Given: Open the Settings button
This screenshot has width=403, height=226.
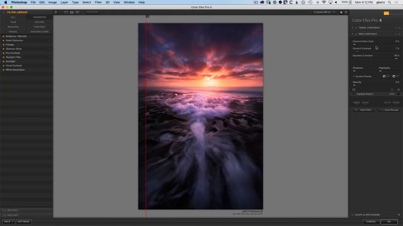Looking at the screenshot, I should (x=23, y=222).
